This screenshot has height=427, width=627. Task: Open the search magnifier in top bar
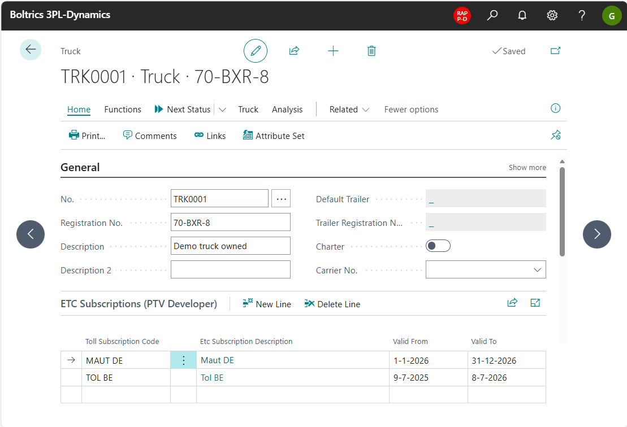[492, 15]
